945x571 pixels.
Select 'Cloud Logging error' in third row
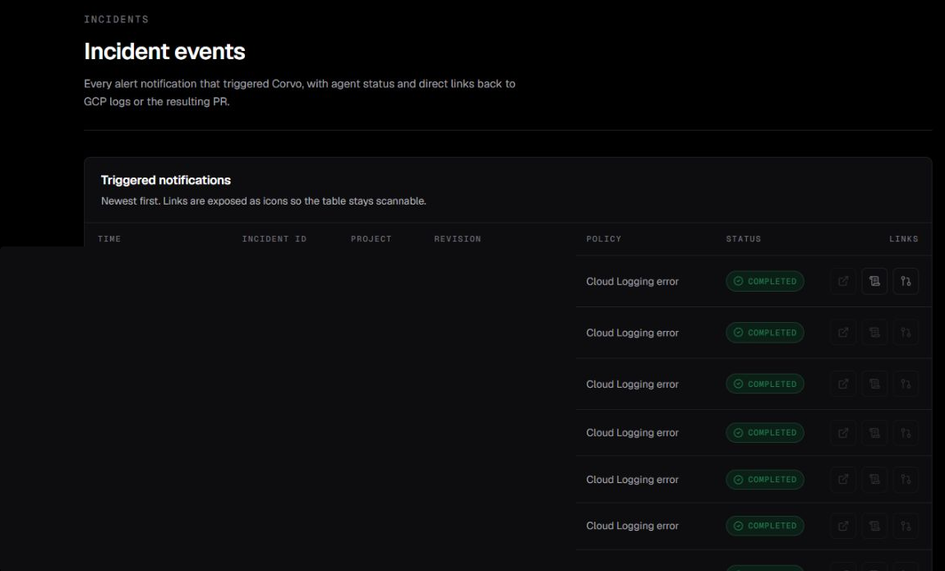[632, 384]
